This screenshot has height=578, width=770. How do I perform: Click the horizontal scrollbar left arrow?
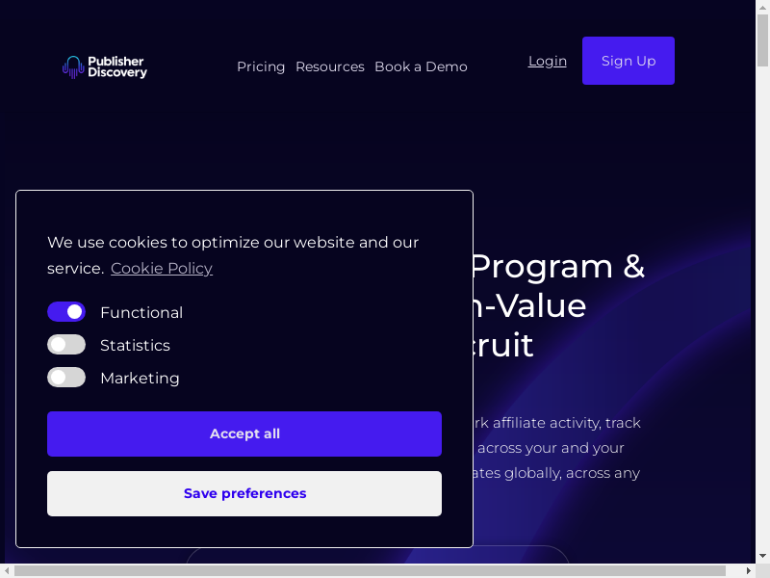tap(7, 570)
